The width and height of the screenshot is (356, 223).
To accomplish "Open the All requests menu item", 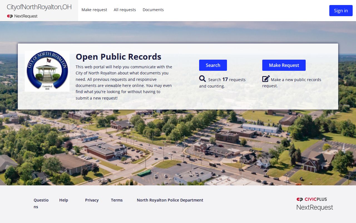I will click(x=125, y=10).
